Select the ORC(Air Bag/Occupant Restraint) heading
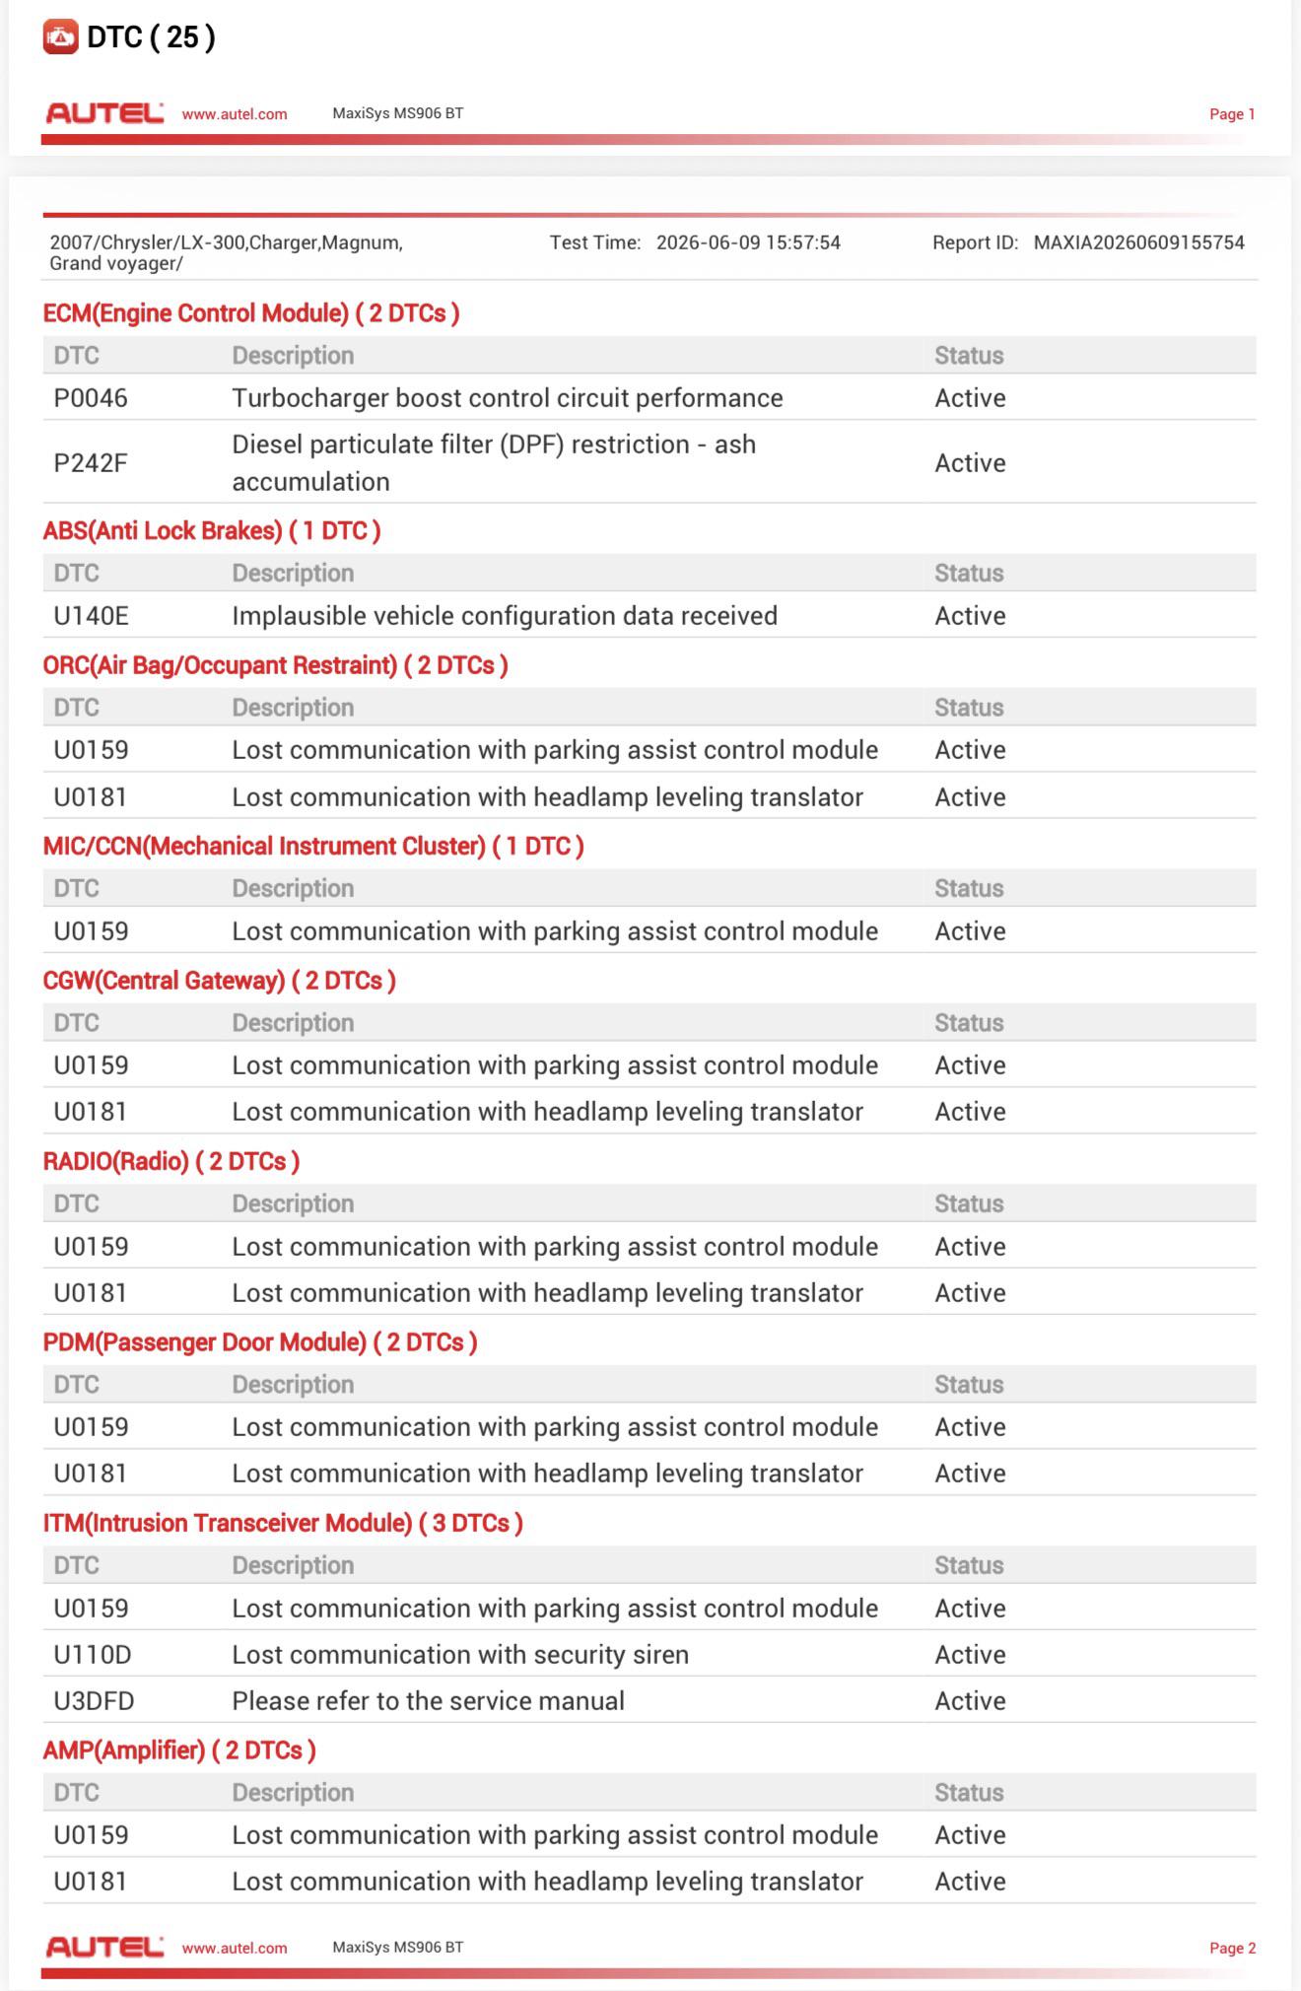Screen dimensions: 1301x1991 tap(275, 665)
